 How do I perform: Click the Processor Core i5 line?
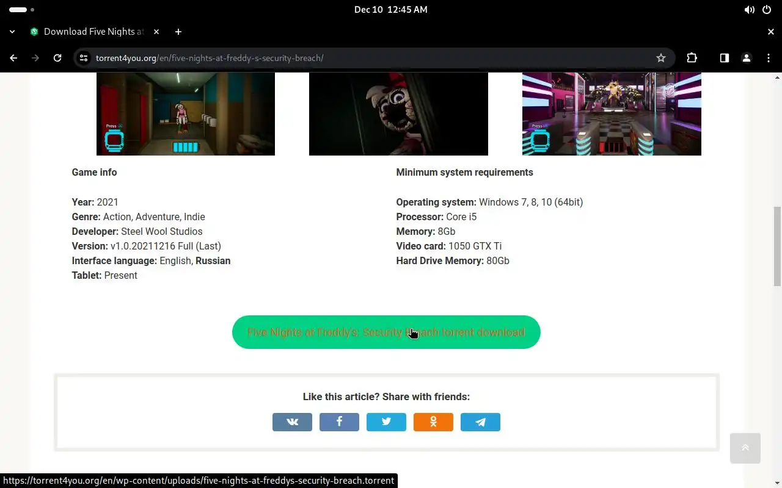436,217
